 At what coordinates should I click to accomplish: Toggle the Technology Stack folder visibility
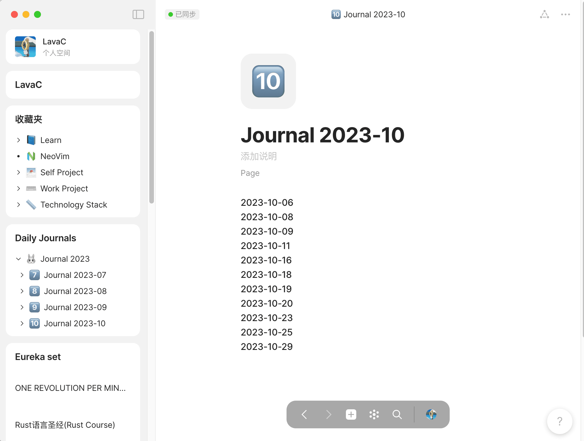click(x=18, y=204)
